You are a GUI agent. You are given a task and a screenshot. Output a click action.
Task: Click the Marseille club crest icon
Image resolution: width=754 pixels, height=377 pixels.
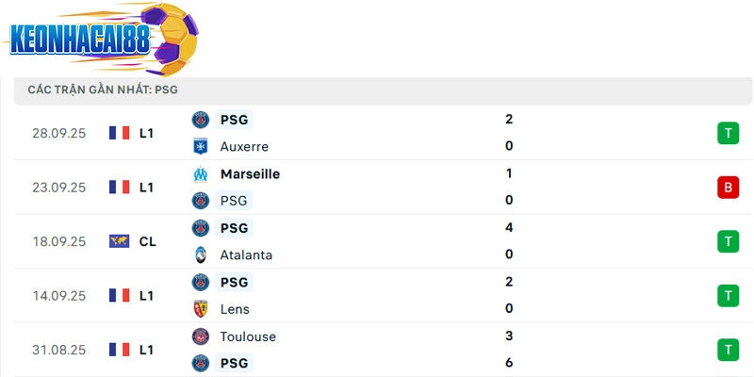click(200, 174)
